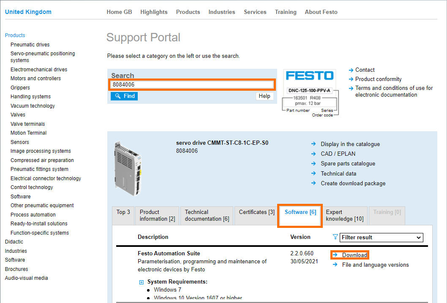Click the search field containing 8084006
Screen dimensions: 447x303
pos(192,84)
